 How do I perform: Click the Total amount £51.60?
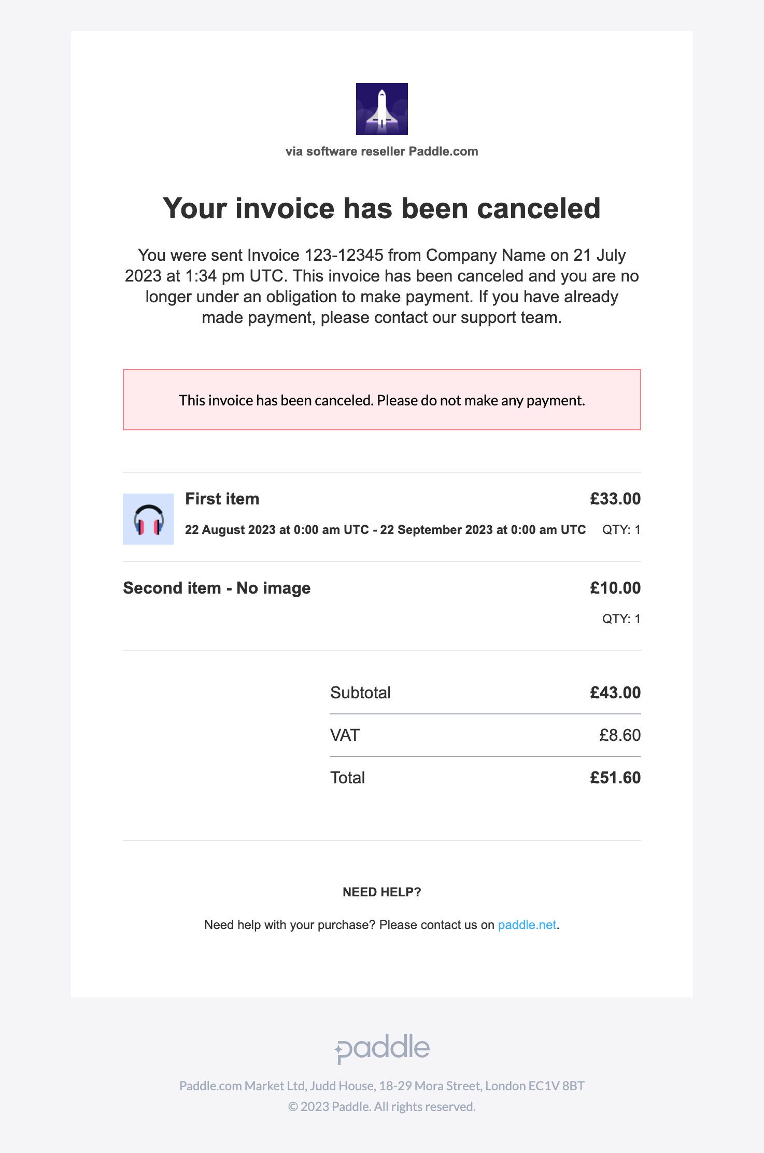615,778
